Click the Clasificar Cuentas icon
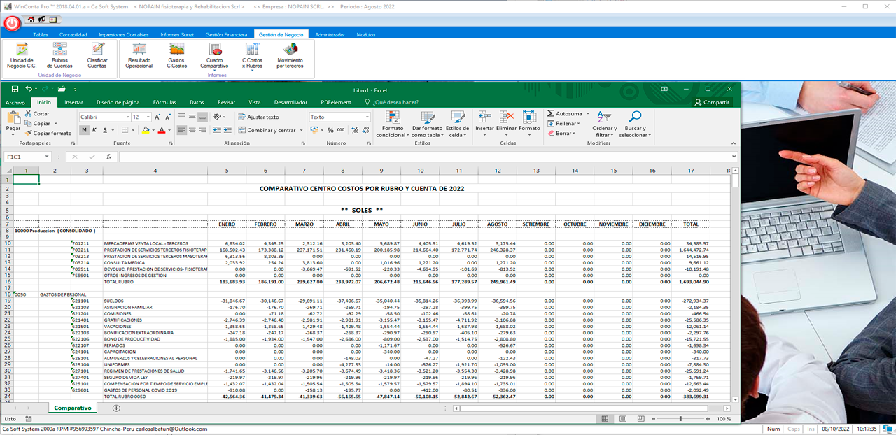The width and height of the screenshot is (896, 435). 97,55
